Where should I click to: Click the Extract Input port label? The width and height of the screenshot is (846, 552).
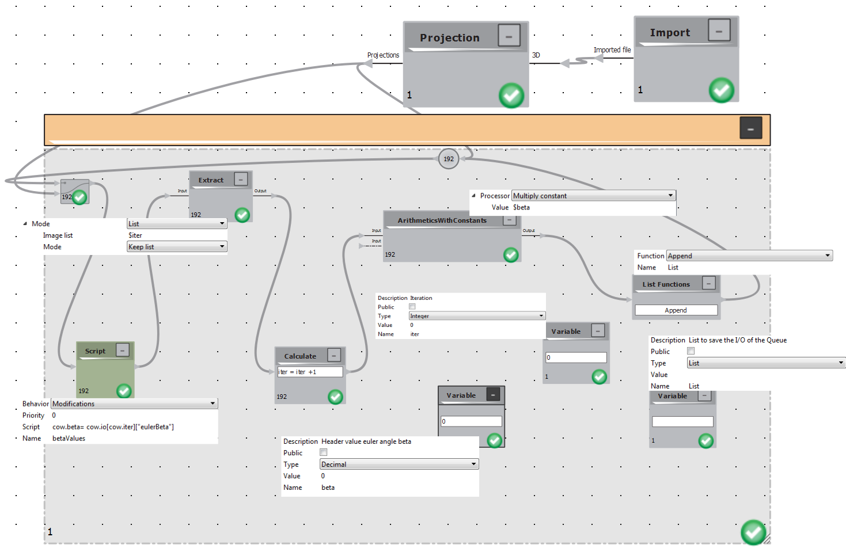(x=182, y=191)
